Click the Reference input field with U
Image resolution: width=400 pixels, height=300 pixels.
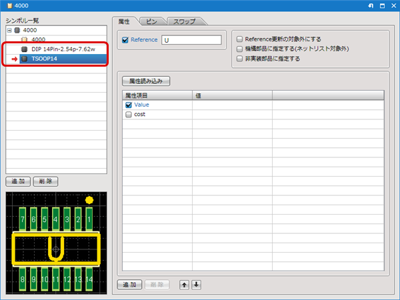click(191, 40)
